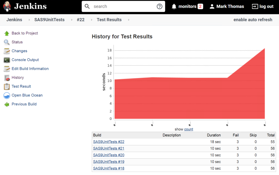The image size is (279, 175).
Task: Click the Jenkins butler logo icon
Action: [x=7, y=6]
